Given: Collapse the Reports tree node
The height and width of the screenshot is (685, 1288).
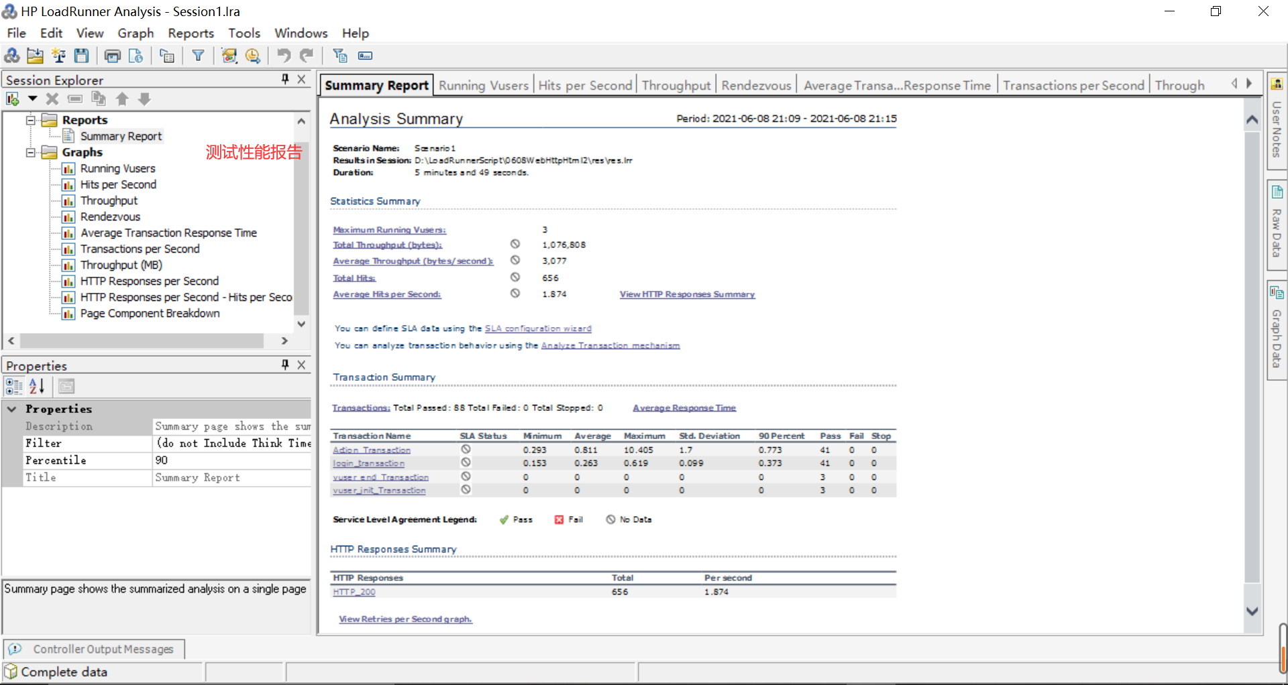Looking at the screenshot, I should coord(30,120).
